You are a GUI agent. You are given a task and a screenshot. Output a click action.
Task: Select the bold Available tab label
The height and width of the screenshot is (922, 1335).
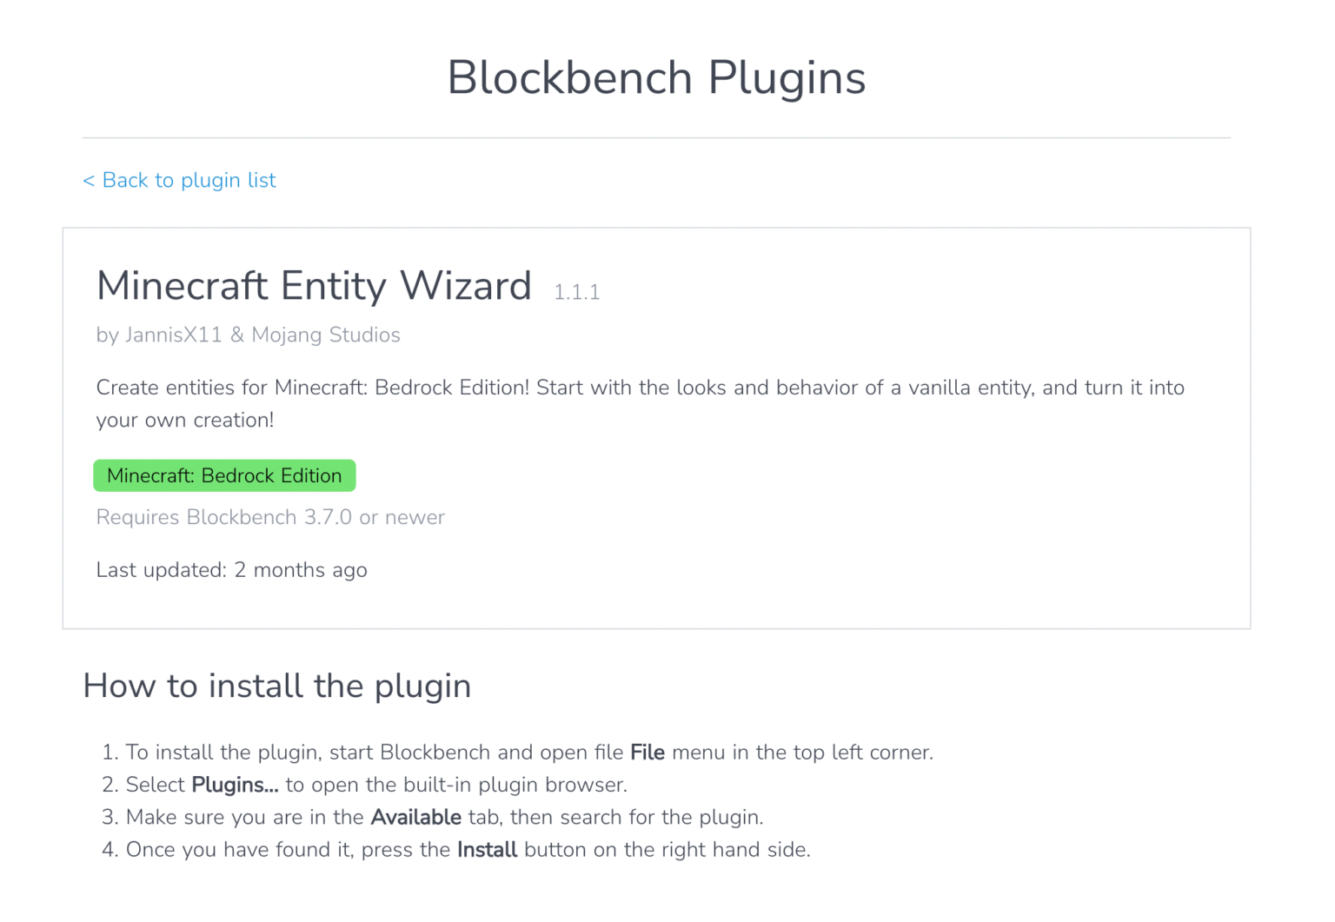point(415,817)
